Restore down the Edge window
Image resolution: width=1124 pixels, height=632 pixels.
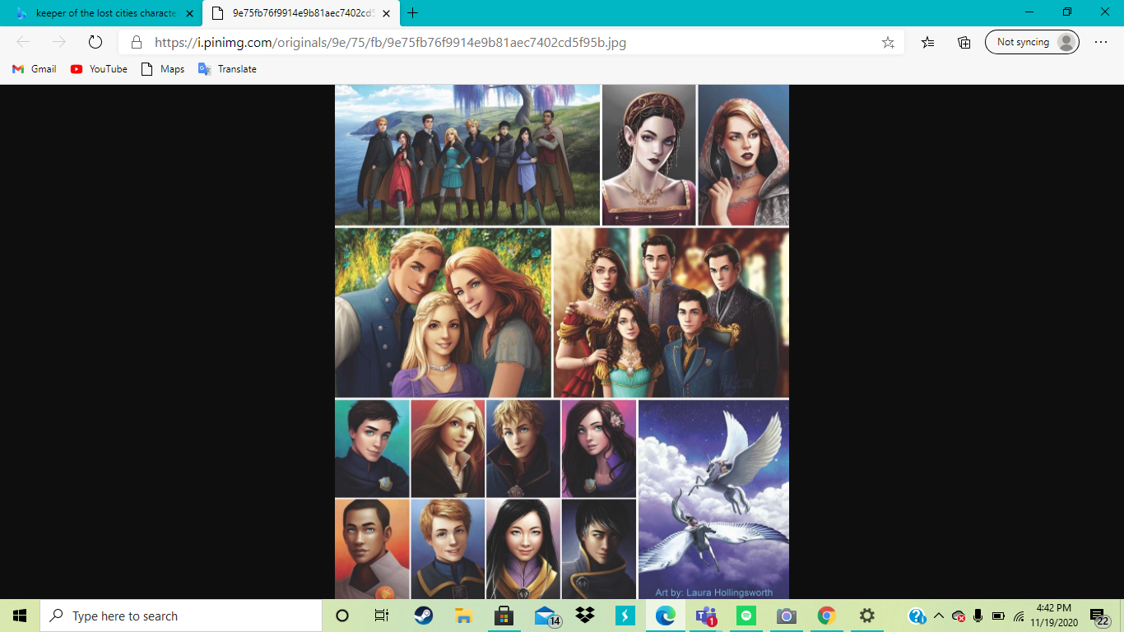[x=1067, y=12]
